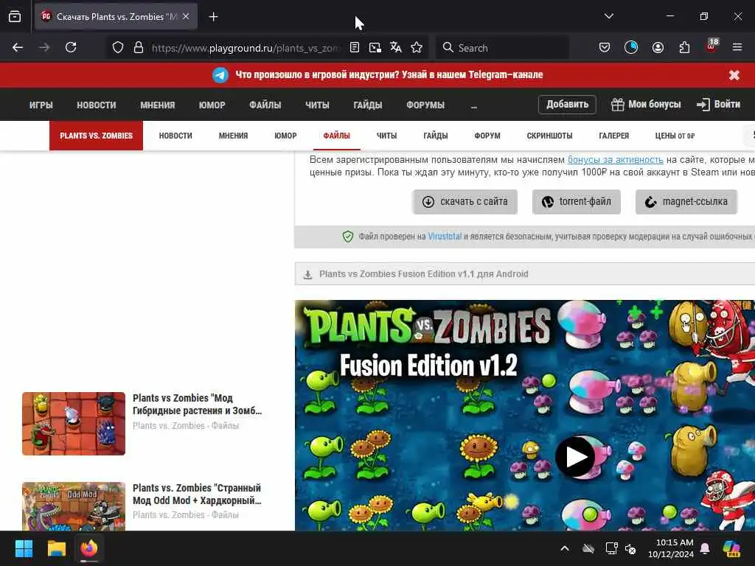Open ЦЕНЫ ОТ 0₽ tab
The height and width of the screenshot is (566, 755).
click(675, 136)
